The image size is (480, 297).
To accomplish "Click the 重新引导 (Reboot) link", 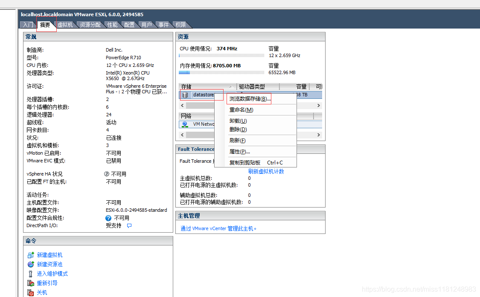I will click(x=47, y=283).
